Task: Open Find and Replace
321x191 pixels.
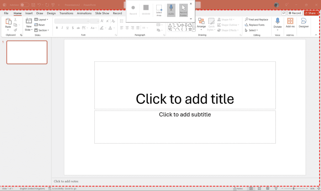Action: (256, 19)
